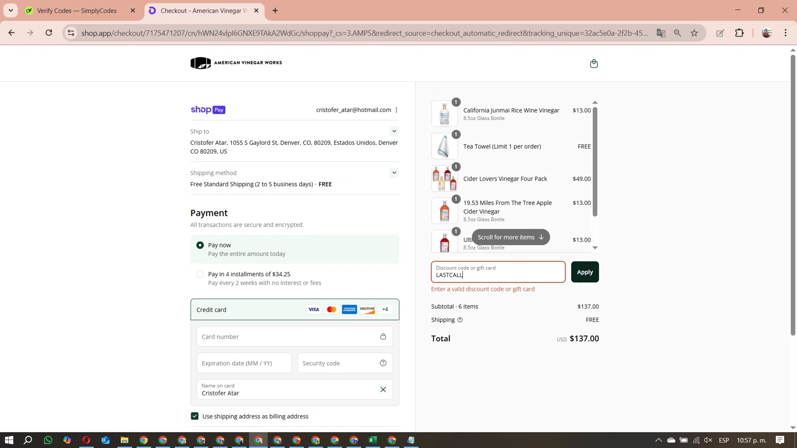This screenshot has height=448, width=797.
Task: Close the Checkout tab
Action: (256, 11)
